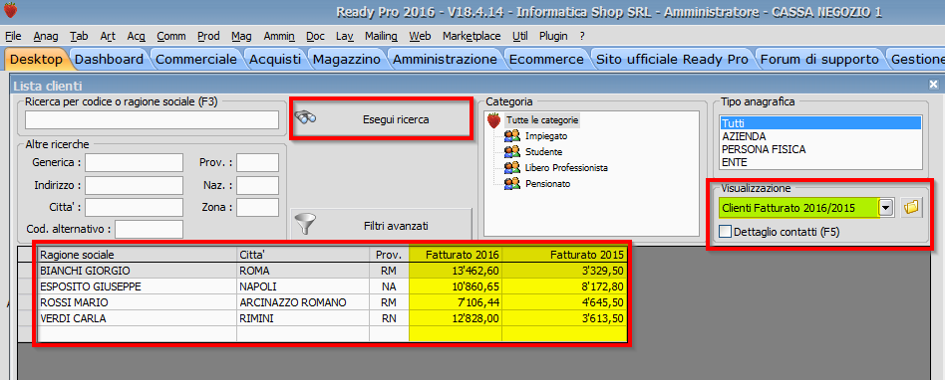The width and height of the screenshot is (945, 380).
Task: Switch to the Magazzino tab
Action: point(347,60)
